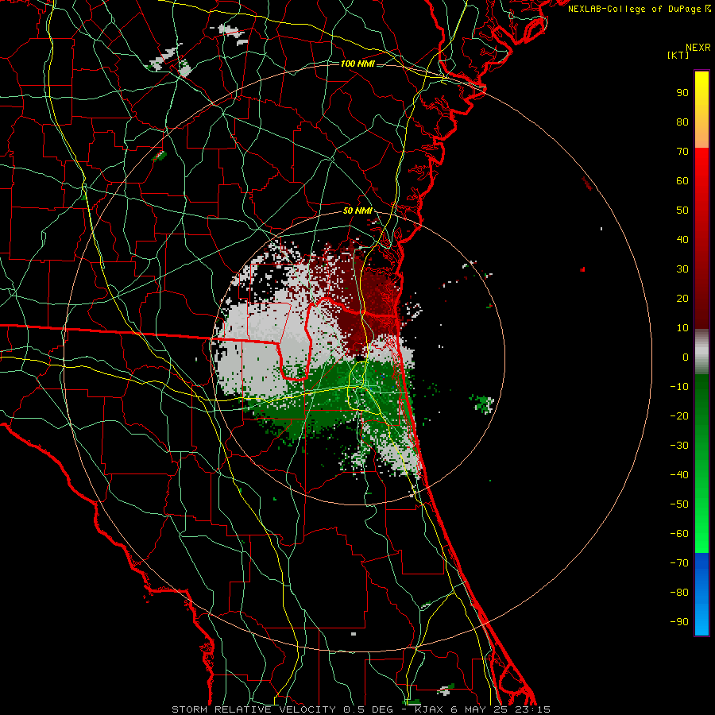
Task: Click the -40 value on the velocity scale
Action: point(679,475)
